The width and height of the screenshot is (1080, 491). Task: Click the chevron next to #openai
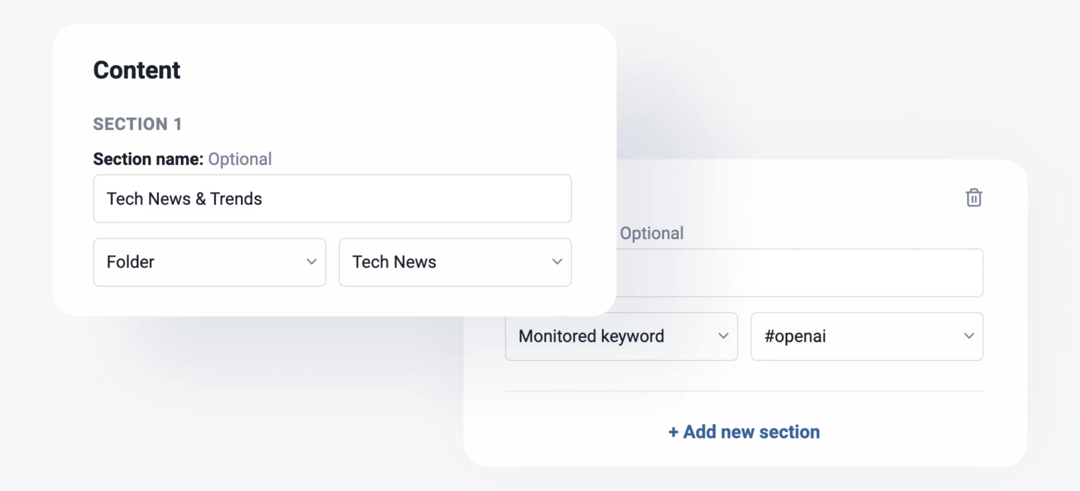click(x=969, y=336)
